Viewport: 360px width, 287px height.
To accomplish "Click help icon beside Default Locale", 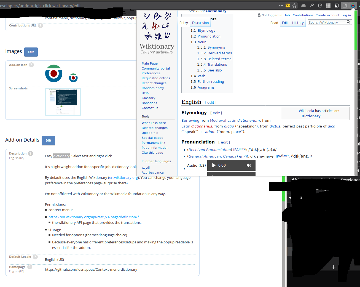I will click(35, 257).
